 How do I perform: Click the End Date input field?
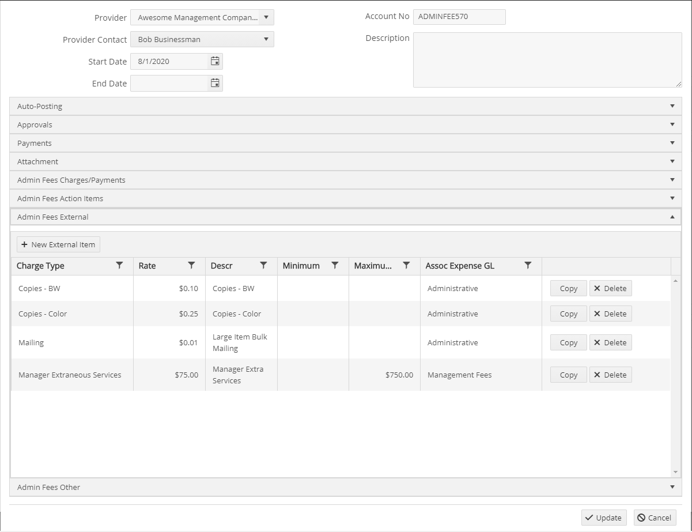(x=169, y=83)
